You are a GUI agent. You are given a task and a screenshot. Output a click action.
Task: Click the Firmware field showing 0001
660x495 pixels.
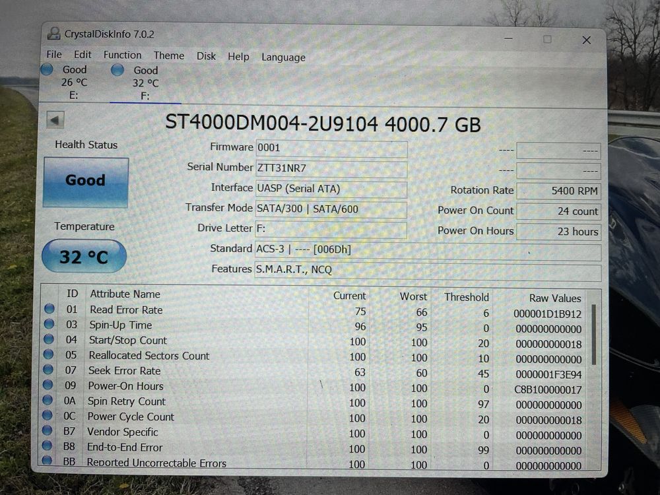[x=331, y=148]
